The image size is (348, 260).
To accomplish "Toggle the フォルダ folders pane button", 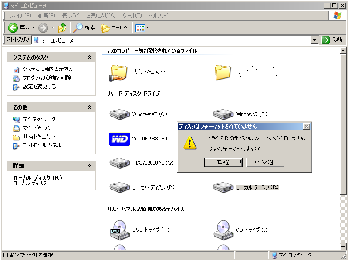I will tap(114, 28).
